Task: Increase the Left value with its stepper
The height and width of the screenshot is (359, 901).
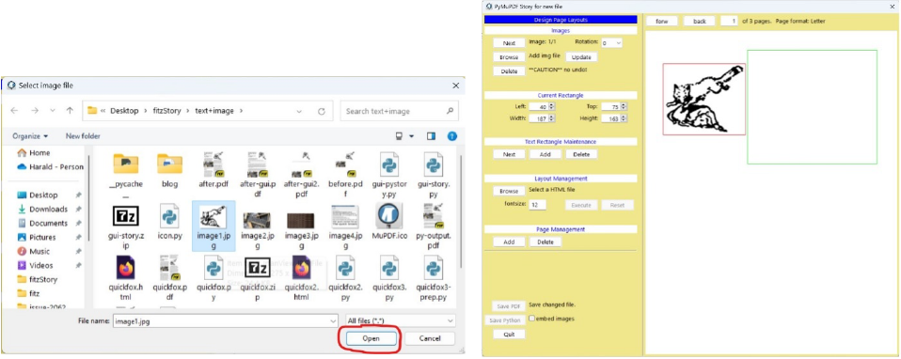Action: click(x=552, y=105)
